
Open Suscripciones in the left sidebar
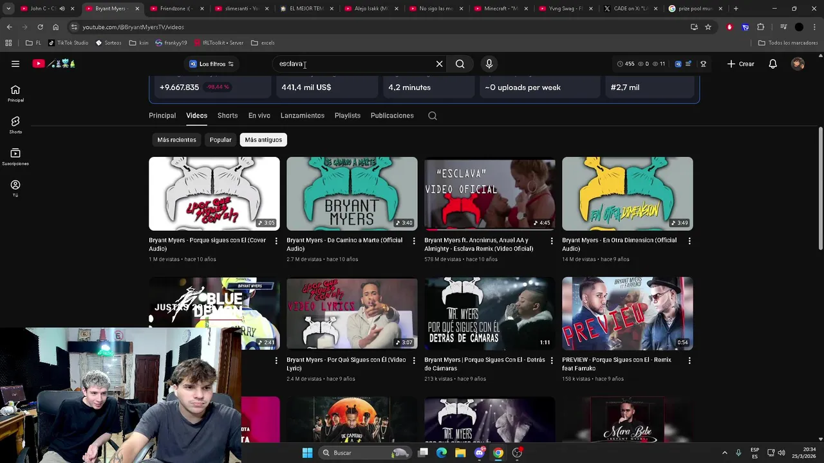click(x=15, y=157)
